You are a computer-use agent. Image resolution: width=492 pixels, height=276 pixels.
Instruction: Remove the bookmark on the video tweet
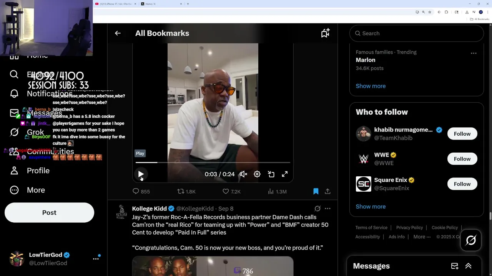(316, 191)
